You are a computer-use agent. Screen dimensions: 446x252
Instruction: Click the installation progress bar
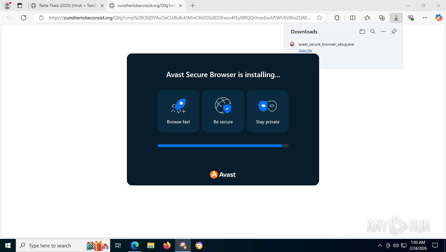pos(223,146)
